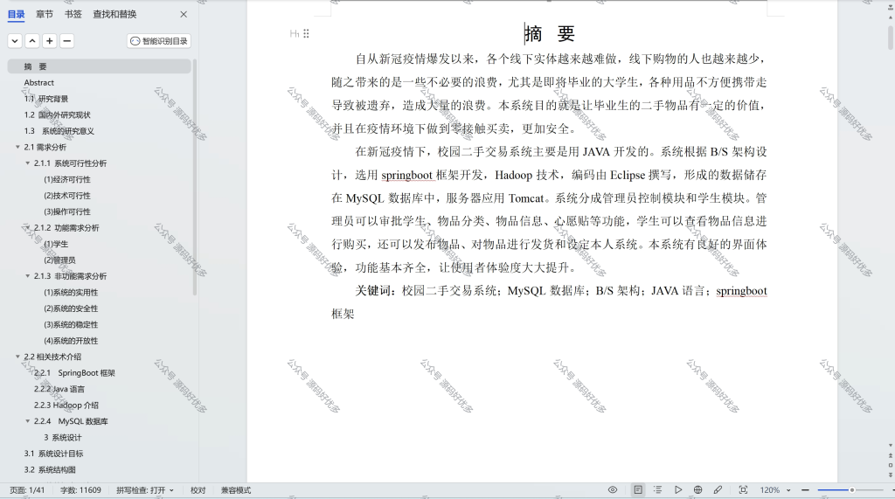This screenshot has height=499, width=895.
Task: Select (2)管理员 in outline
Action: pyautogui.click(x=60, y=260)
